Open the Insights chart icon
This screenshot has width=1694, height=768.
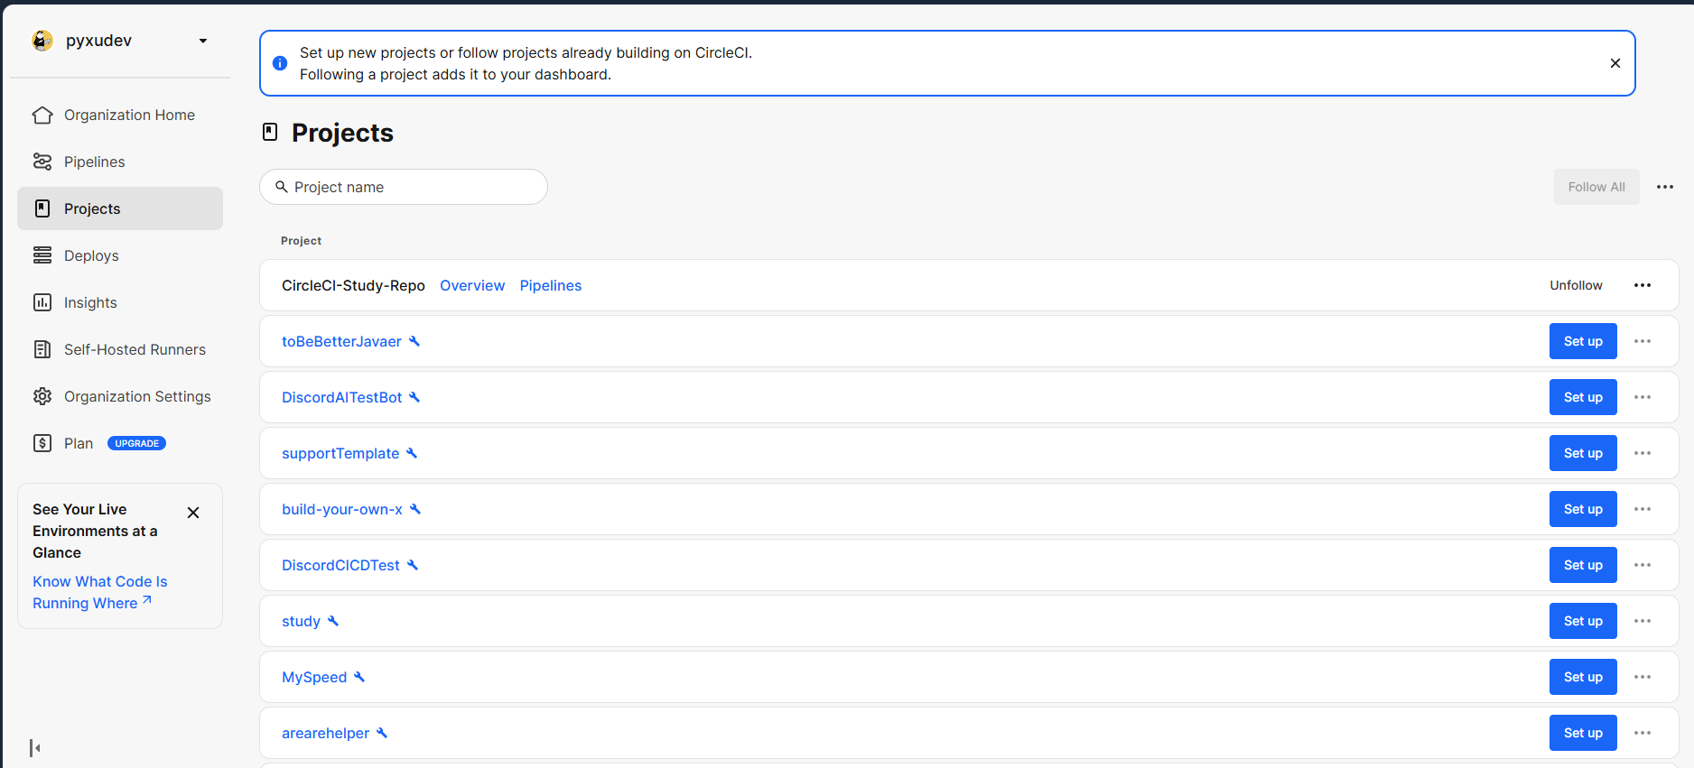coord(42,302)
